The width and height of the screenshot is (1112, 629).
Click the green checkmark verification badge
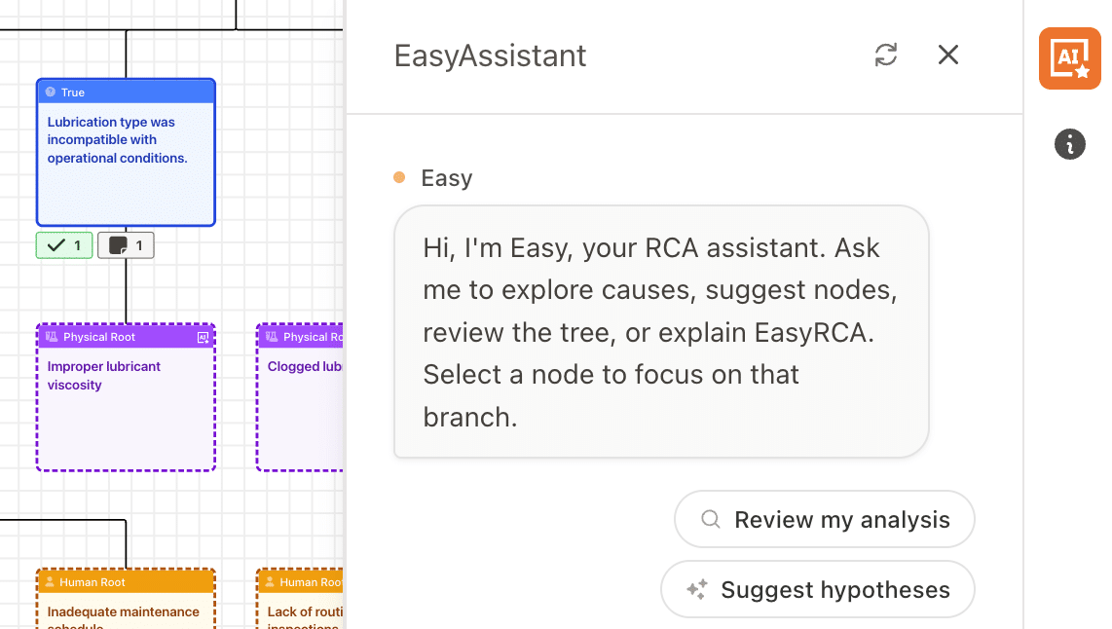click(x=64, y=245)
